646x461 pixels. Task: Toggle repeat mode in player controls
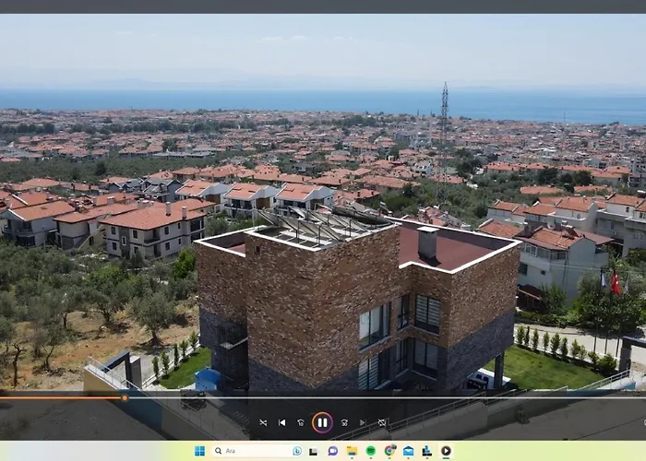pos(382,423)
